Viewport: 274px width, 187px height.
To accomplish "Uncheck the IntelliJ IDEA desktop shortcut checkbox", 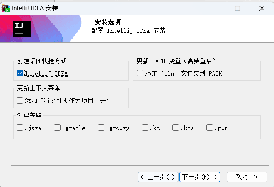I will click(20, 74).
